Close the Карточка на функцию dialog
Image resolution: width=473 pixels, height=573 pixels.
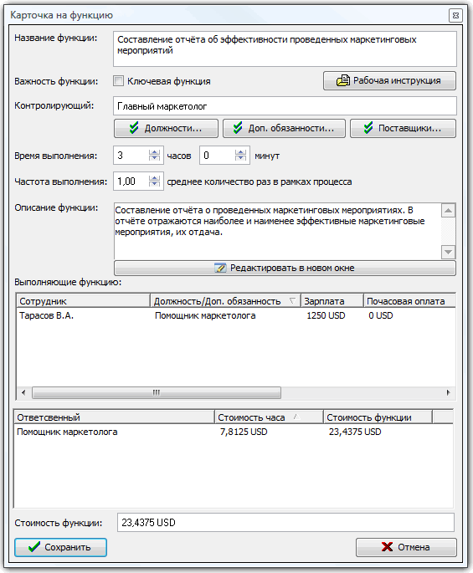click(455, 15)
